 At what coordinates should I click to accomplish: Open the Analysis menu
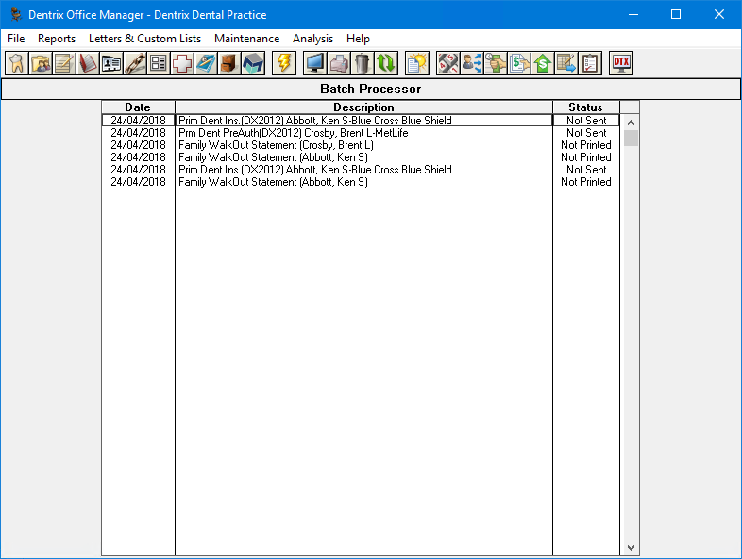coord(312,39)
